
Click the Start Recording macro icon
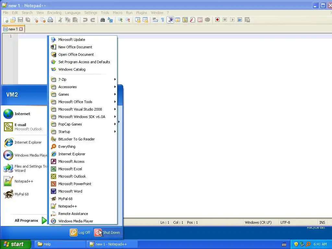[x=217, y=20]
